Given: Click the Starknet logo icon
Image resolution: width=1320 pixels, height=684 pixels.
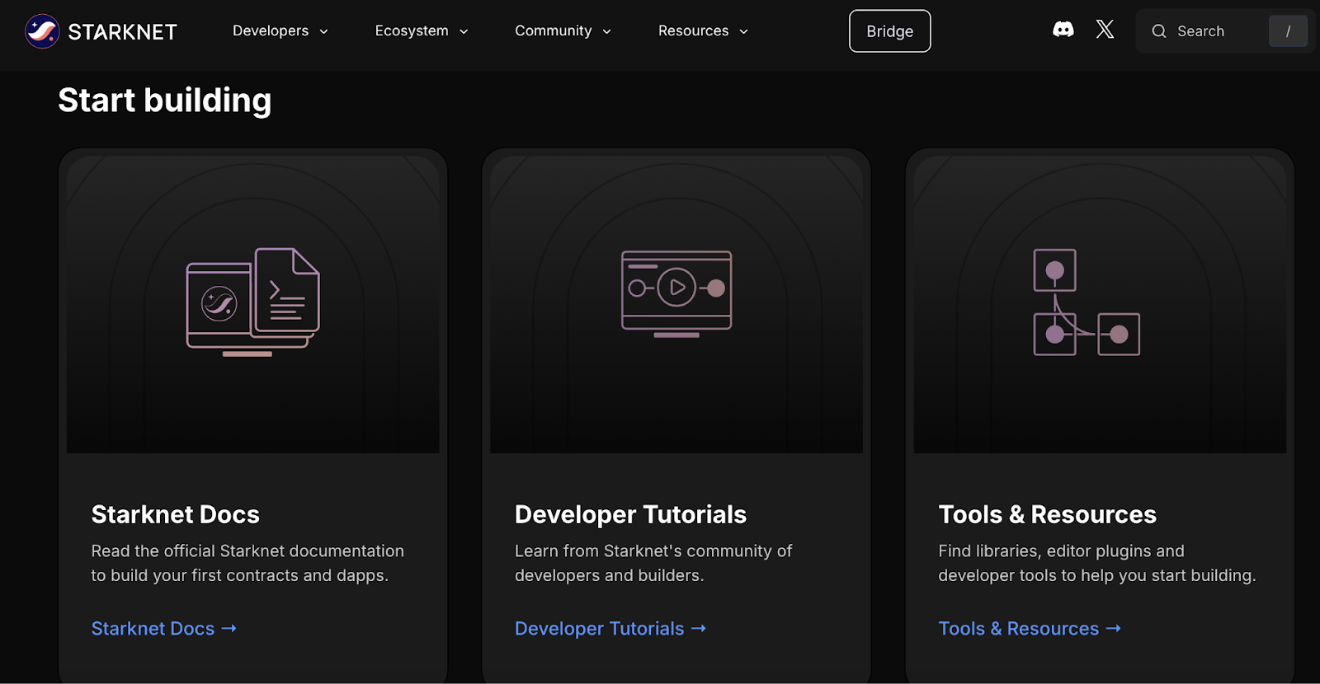Looking at the screenshot, I should click(x=42, y=31).
